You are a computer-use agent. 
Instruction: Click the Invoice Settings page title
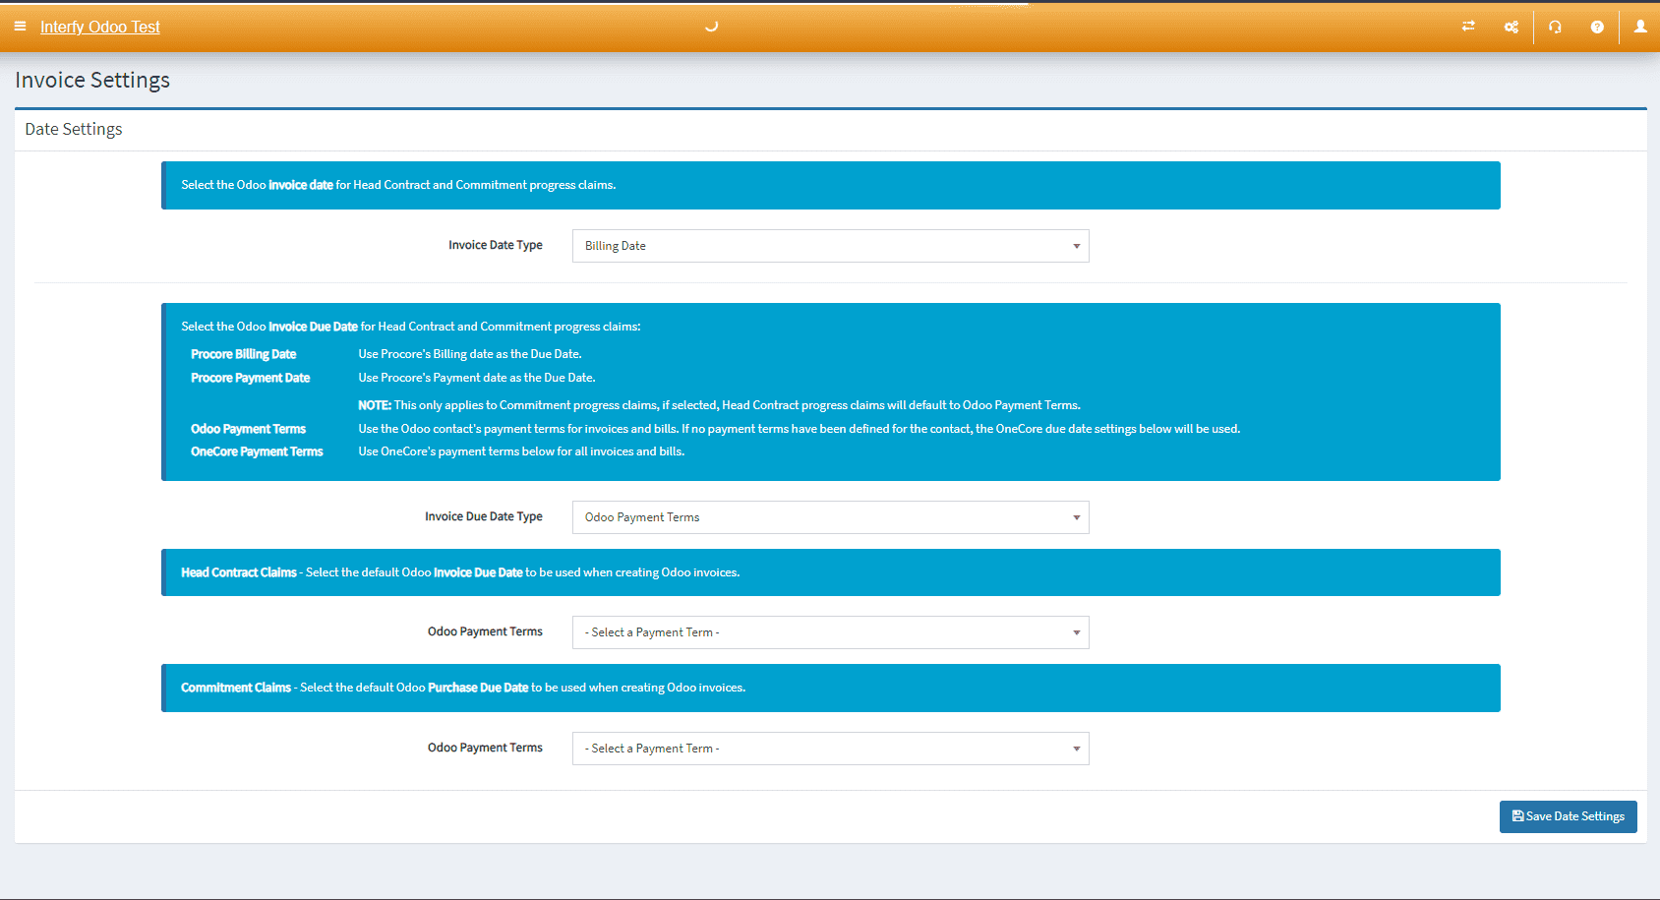[x=92, y=80]
